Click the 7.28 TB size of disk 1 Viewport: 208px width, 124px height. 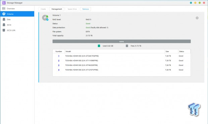(x=168, y=56)
